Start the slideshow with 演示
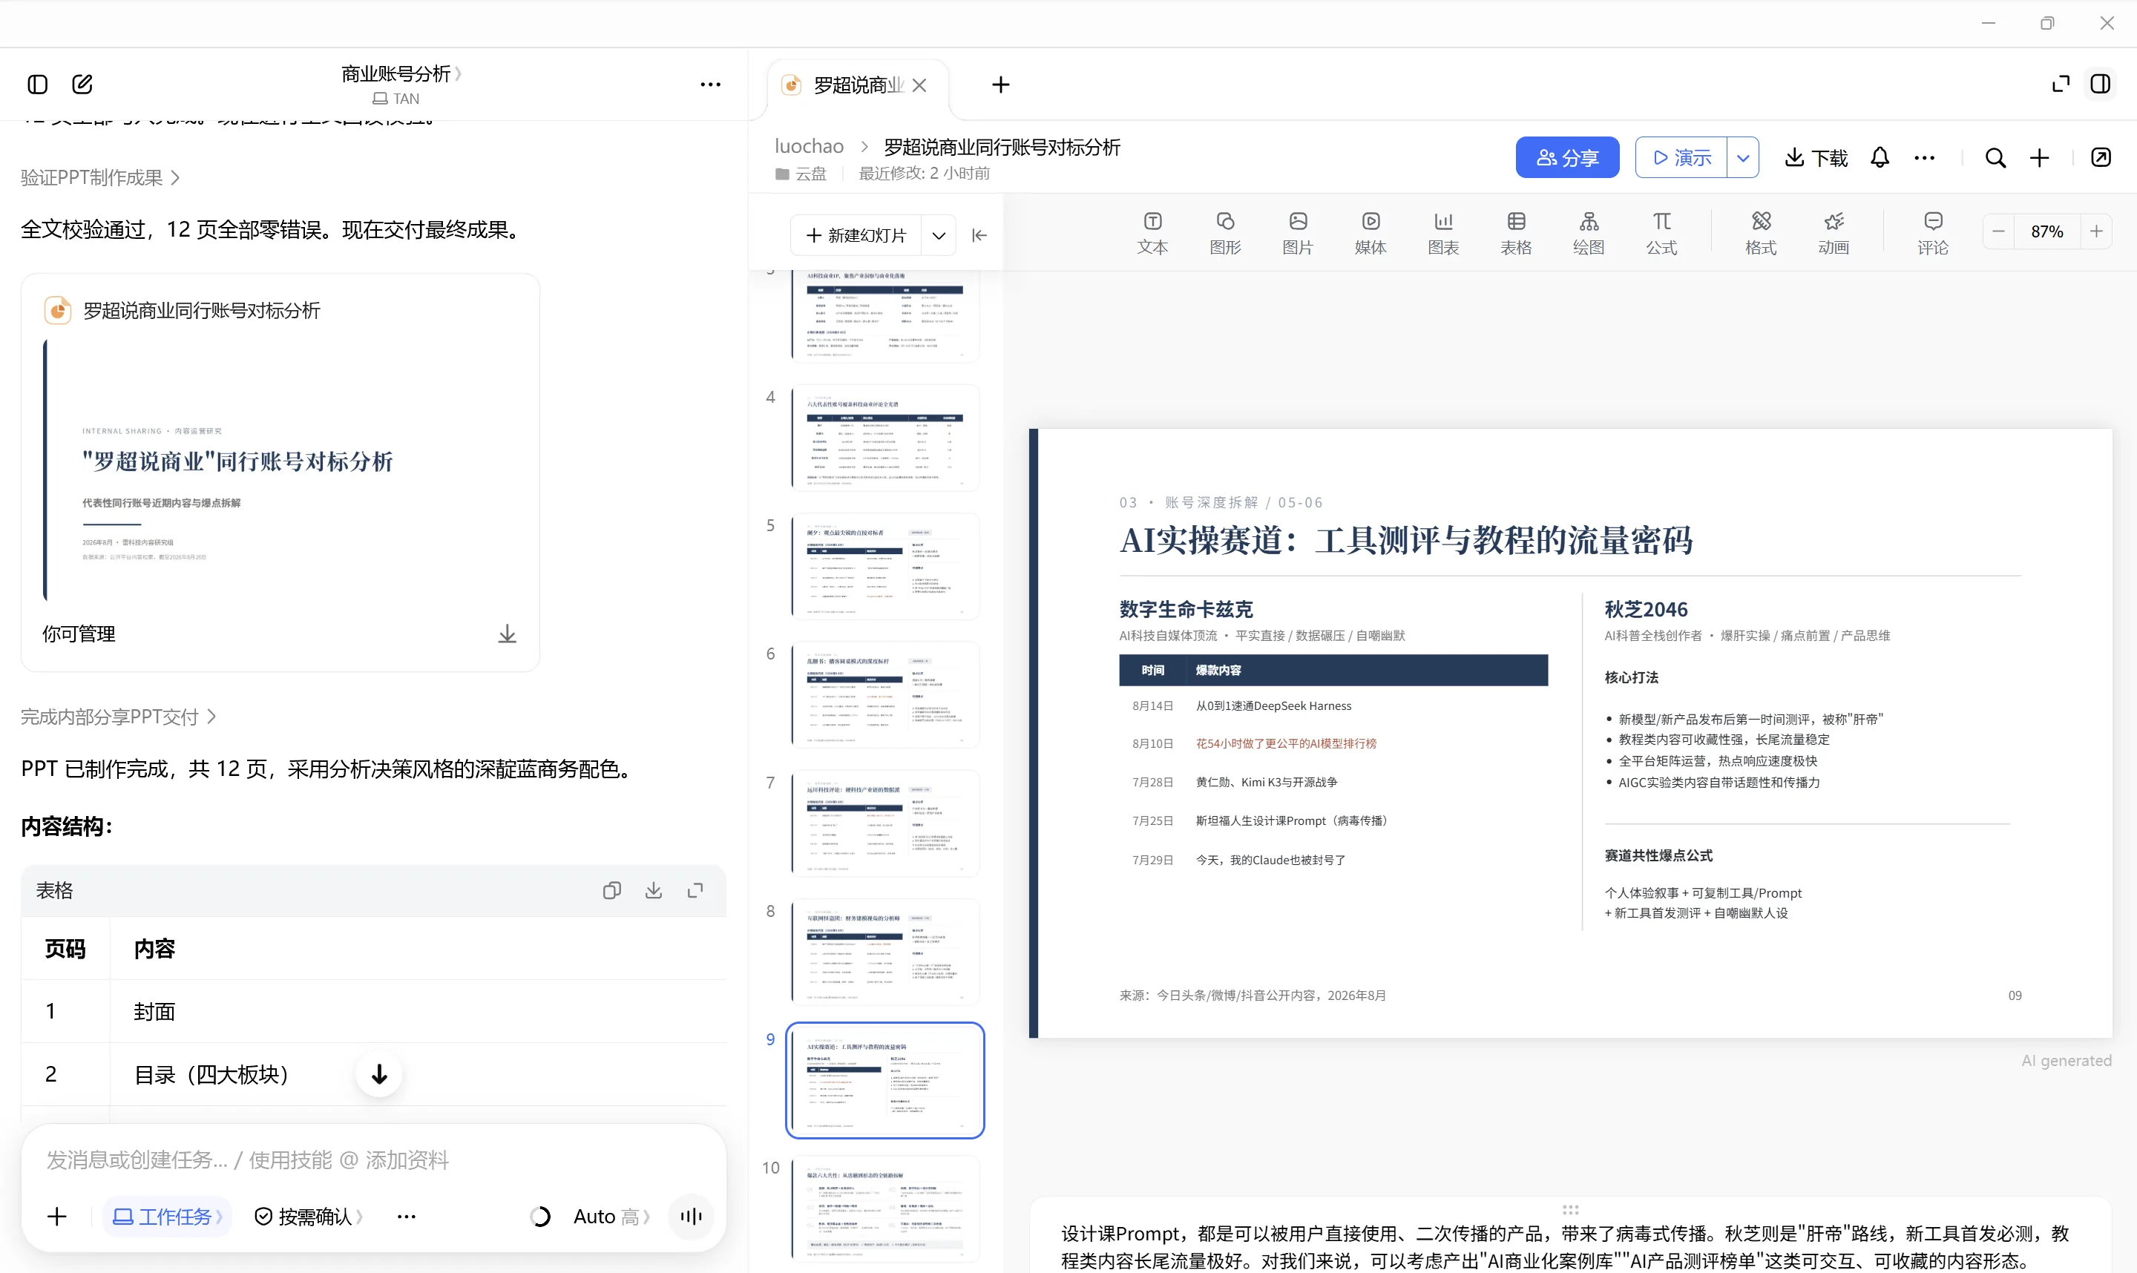2137x1273 pixels. [1681, 158]
